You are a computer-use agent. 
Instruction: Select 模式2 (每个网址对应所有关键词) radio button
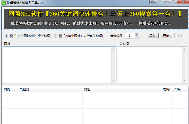(x=56, y=36)
